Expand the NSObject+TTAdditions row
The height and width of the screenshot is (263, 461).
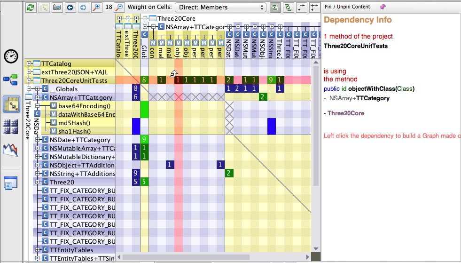click(37, 165)
